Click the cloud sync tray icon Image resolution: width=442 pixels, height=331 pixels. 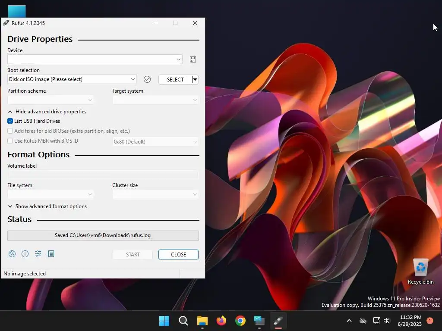click(x=363, y=321)
